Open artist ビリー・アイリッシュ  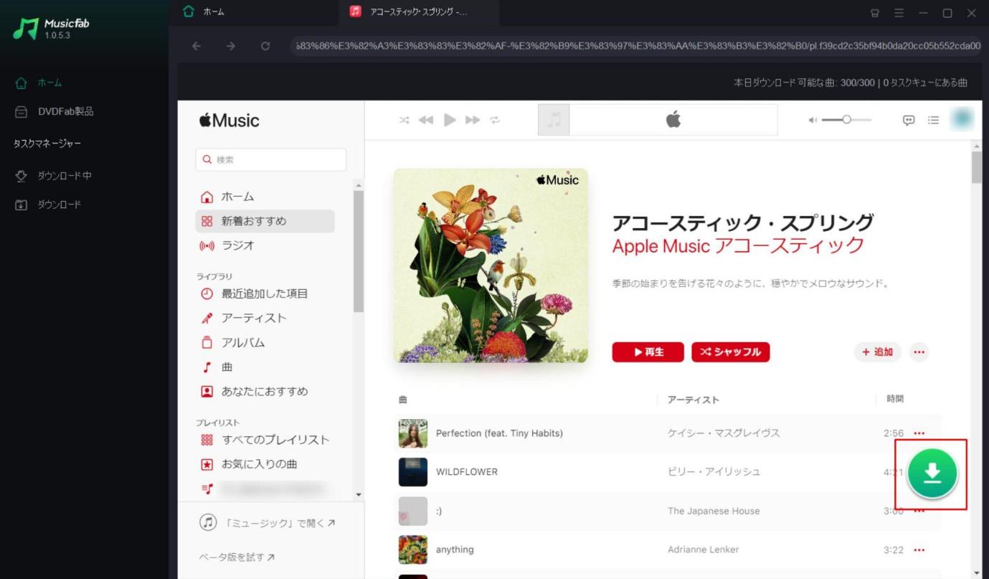coord(714,472)
